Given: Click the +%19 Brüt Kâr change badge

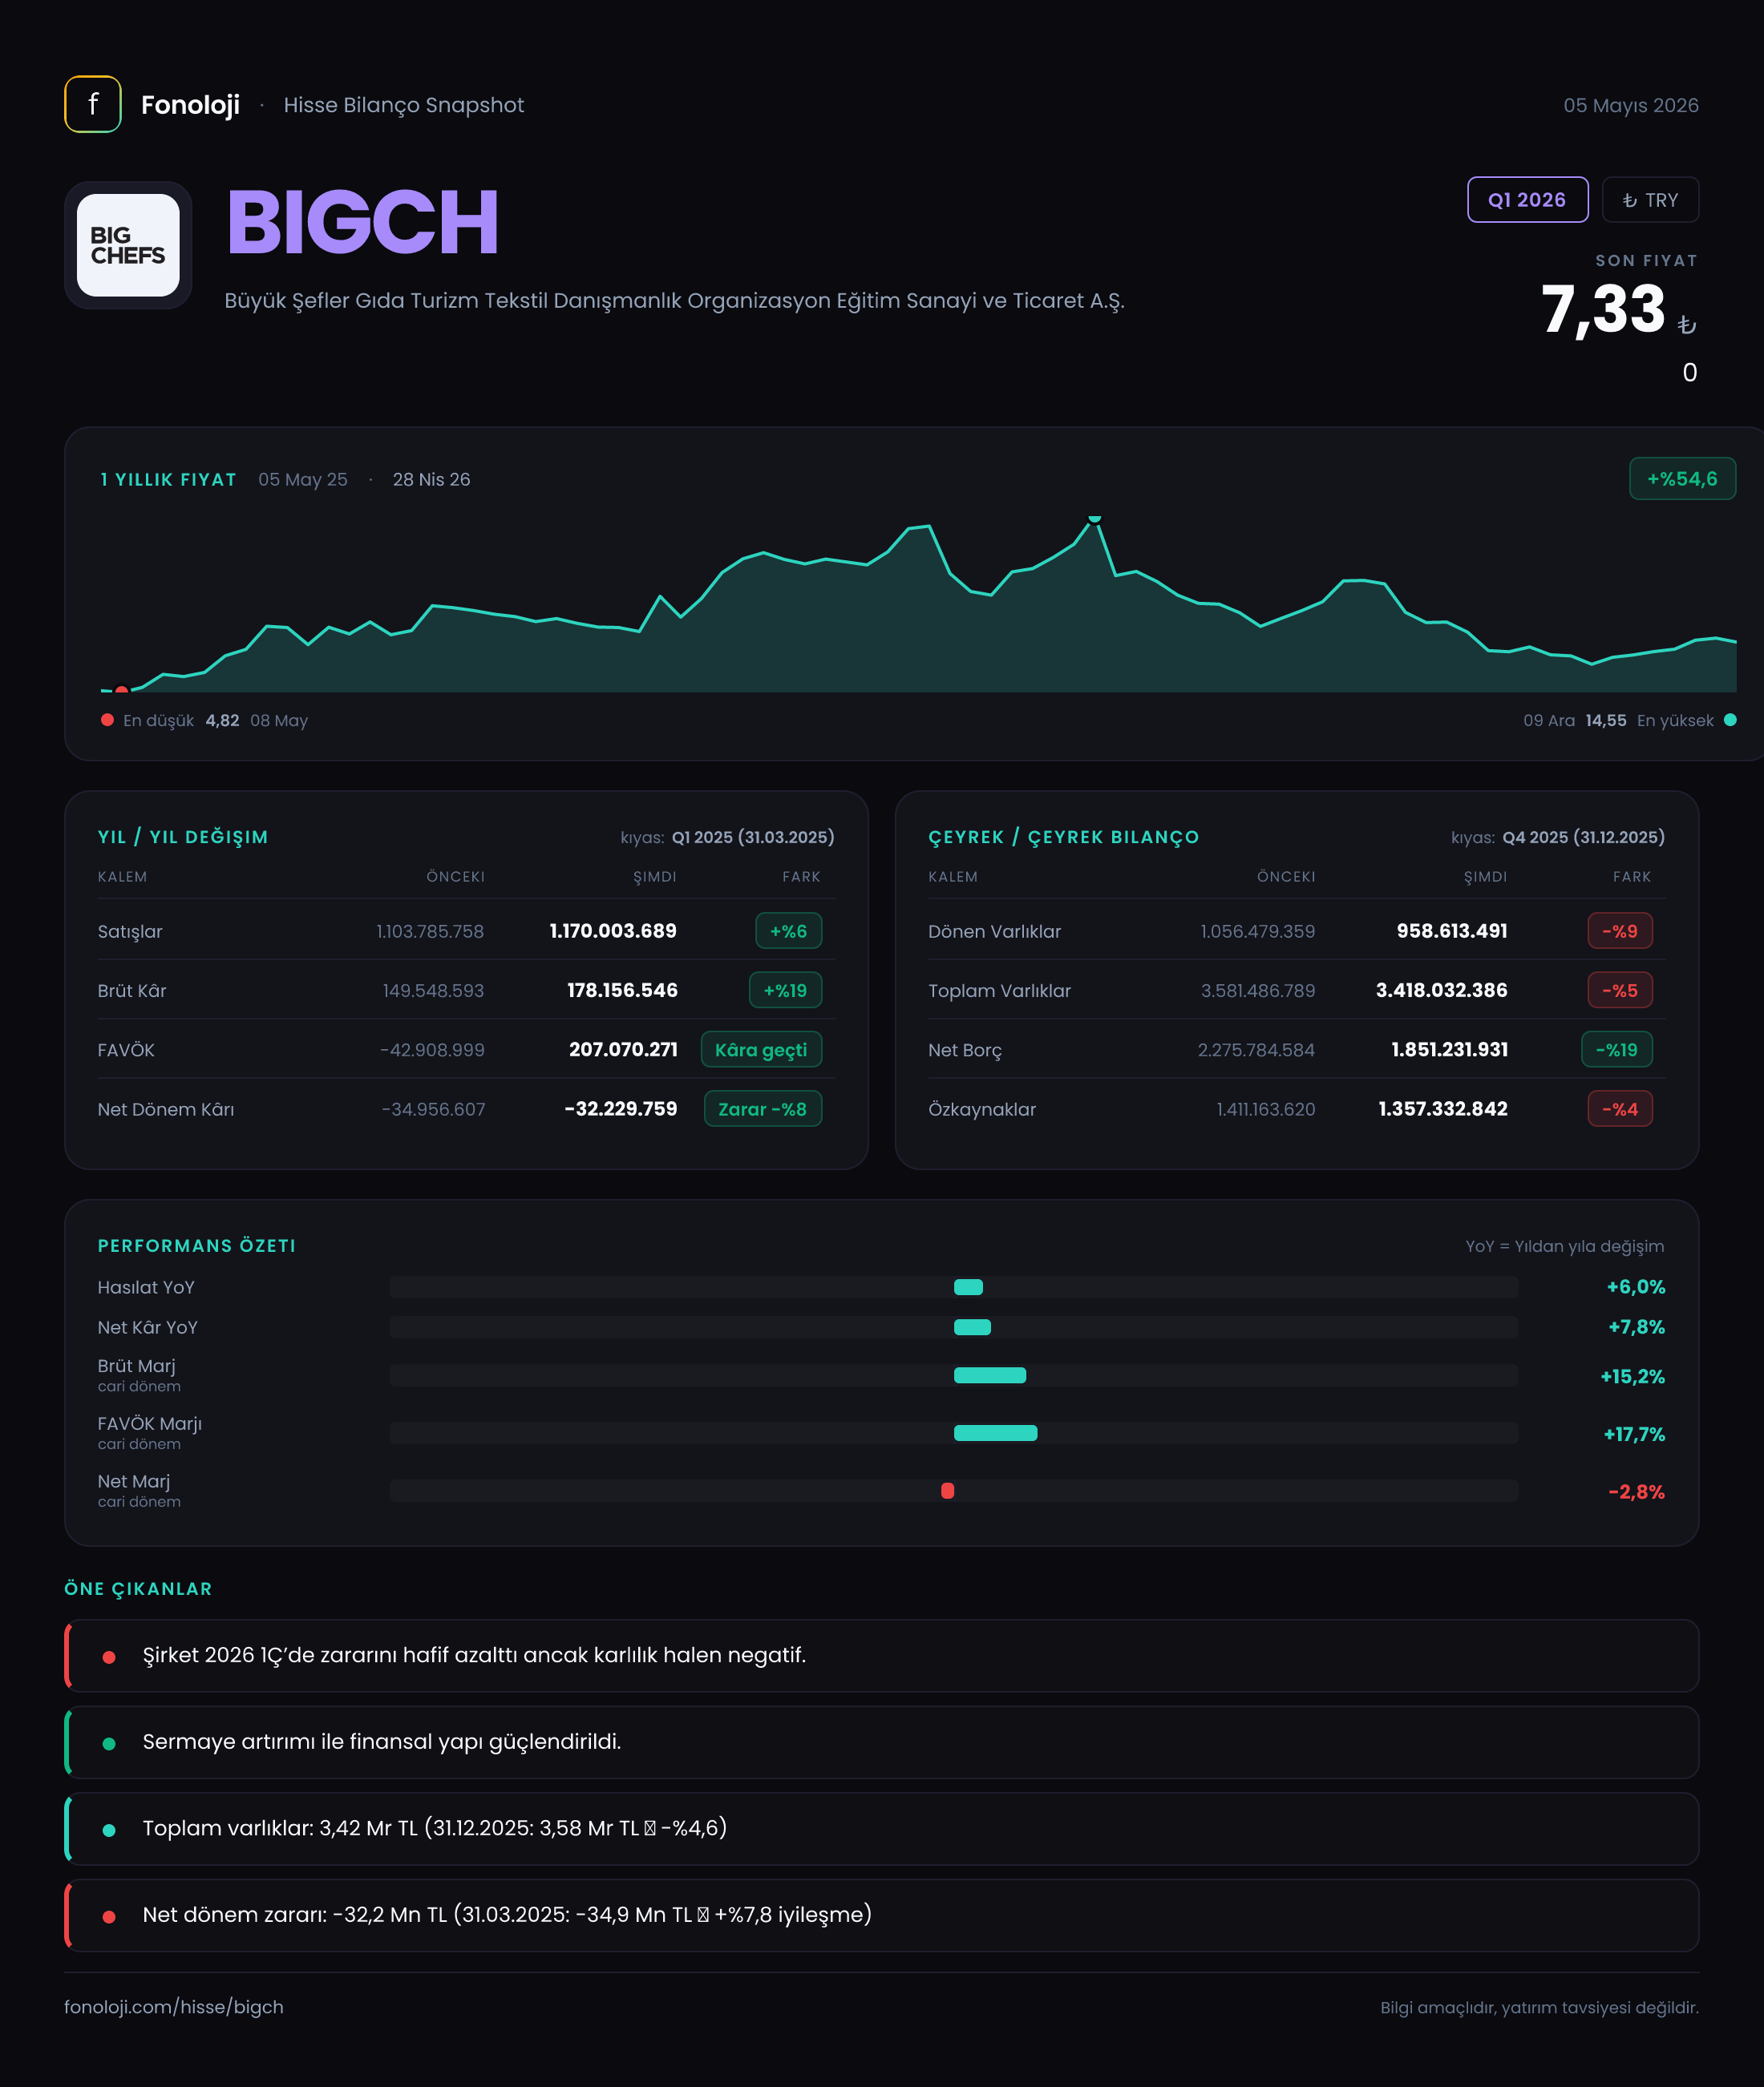Looking at the screenshot, I should point(785,991).
